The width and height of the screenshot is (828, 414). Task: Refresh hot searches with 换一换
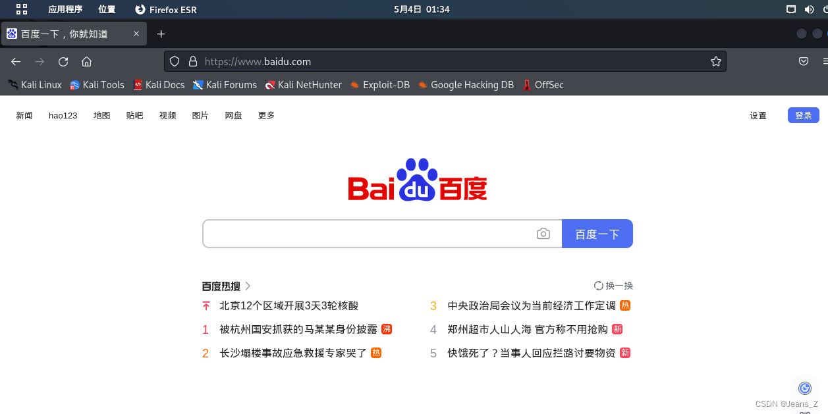(613, 286)
